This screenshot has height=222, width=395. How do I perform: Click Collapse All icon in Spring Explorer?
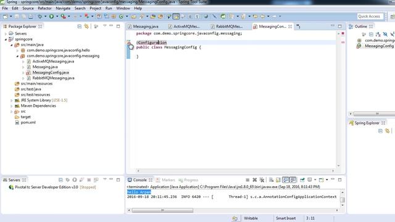click(380, 131)
